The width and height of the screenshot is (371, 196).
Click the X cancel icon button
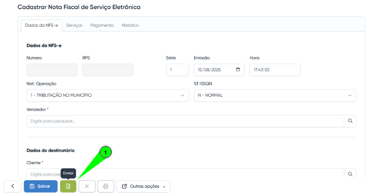tap(87, 186)
